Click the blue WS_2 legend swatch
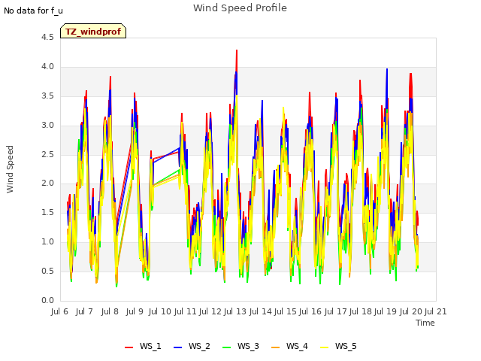481x361 pixels. 177,347
